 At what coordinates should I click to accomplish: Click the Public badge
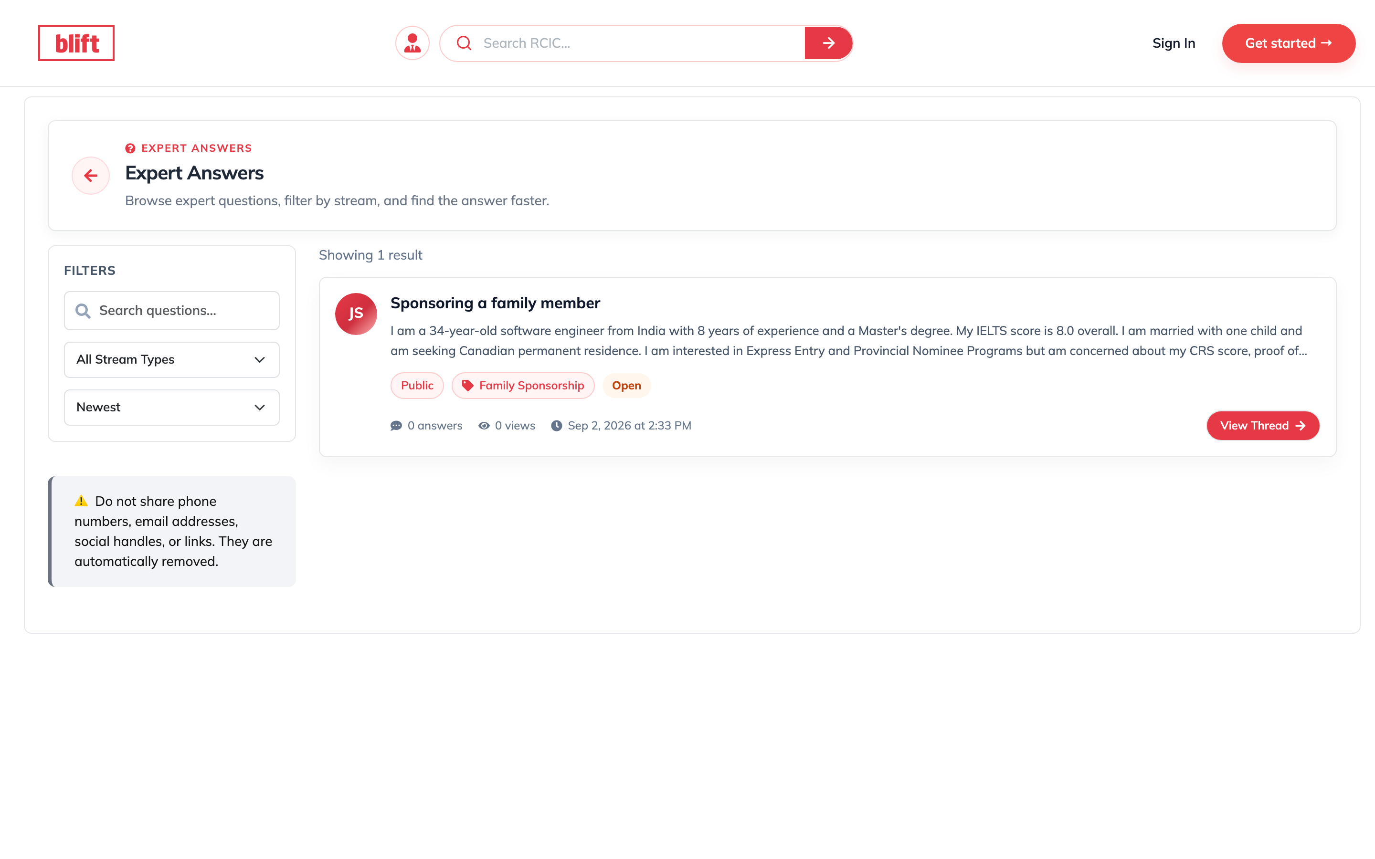click(417, 386)
